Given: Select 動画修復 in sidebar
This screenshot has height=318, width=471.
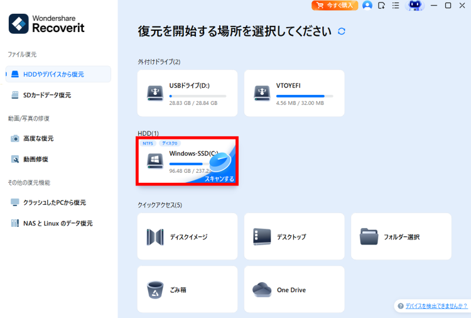Looking at the screenshot, I should point(36,159).
